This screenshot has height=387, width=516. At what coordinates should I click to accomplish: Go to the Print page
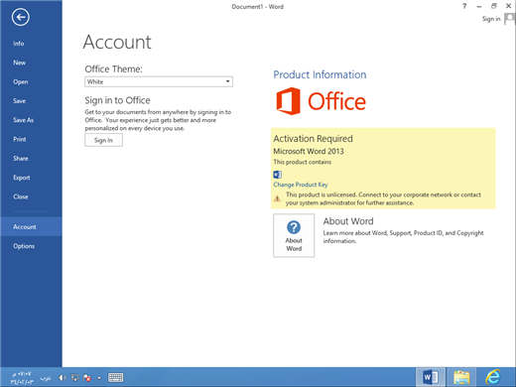click(x=20, y=139)
